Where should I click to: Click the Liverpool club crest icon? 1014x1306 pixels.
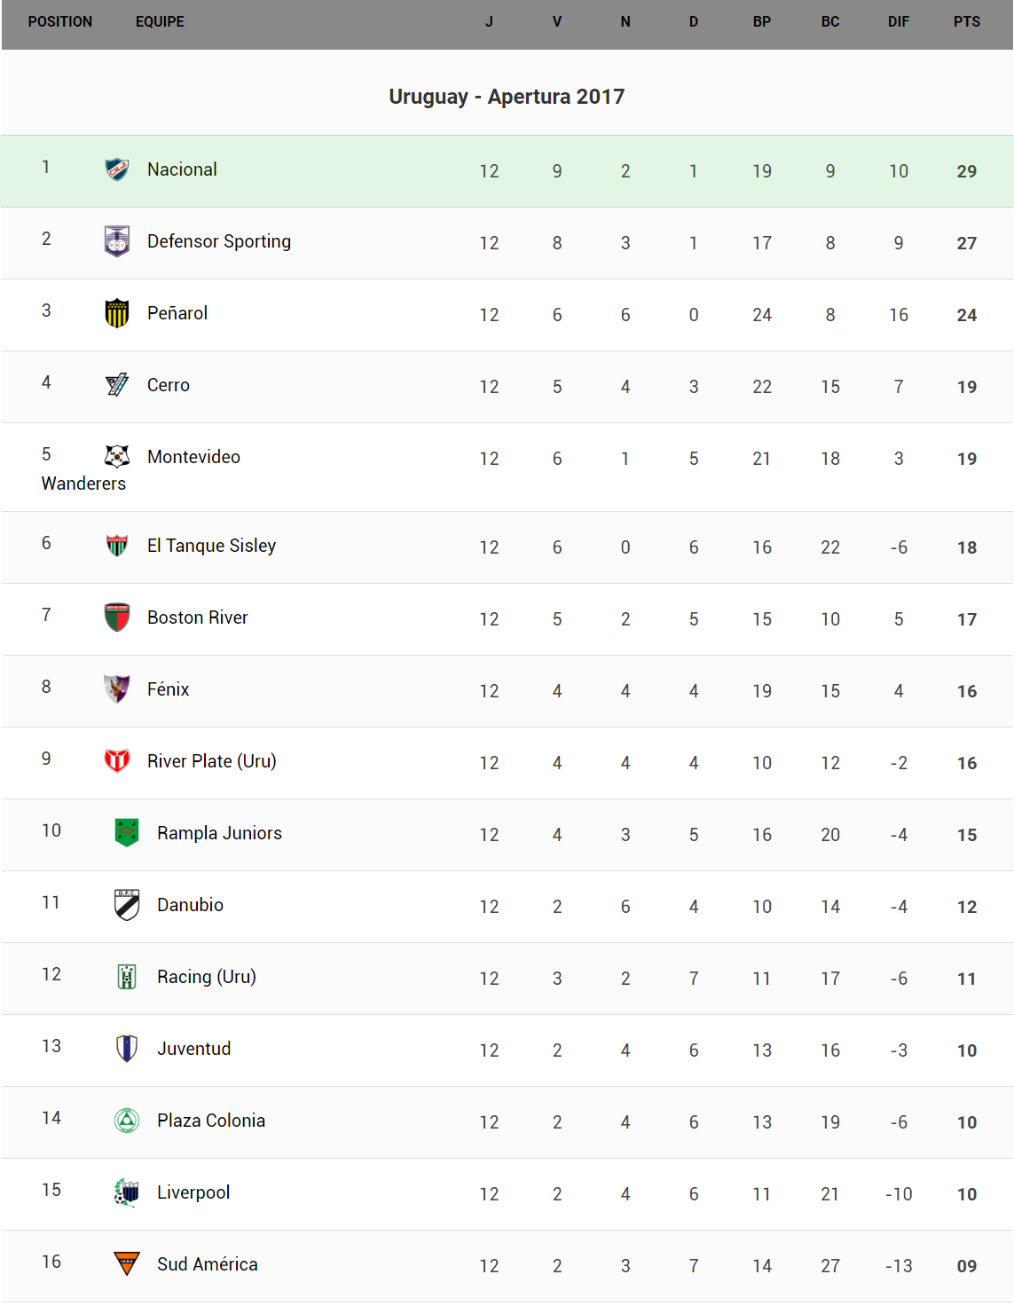pyautogui.click(x=127, y=1192)
